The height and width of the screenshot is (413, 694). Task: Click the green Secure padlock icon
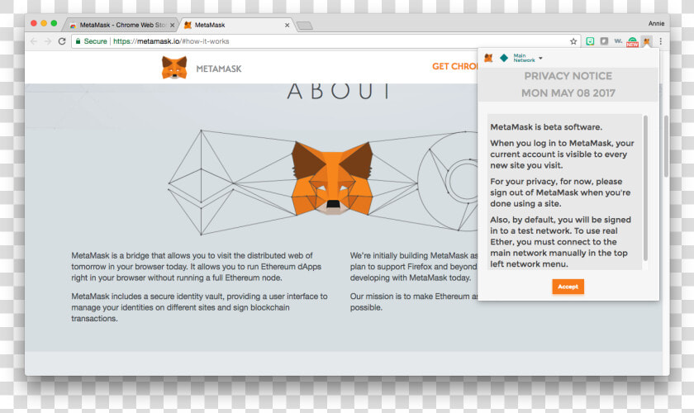(78, 41)
